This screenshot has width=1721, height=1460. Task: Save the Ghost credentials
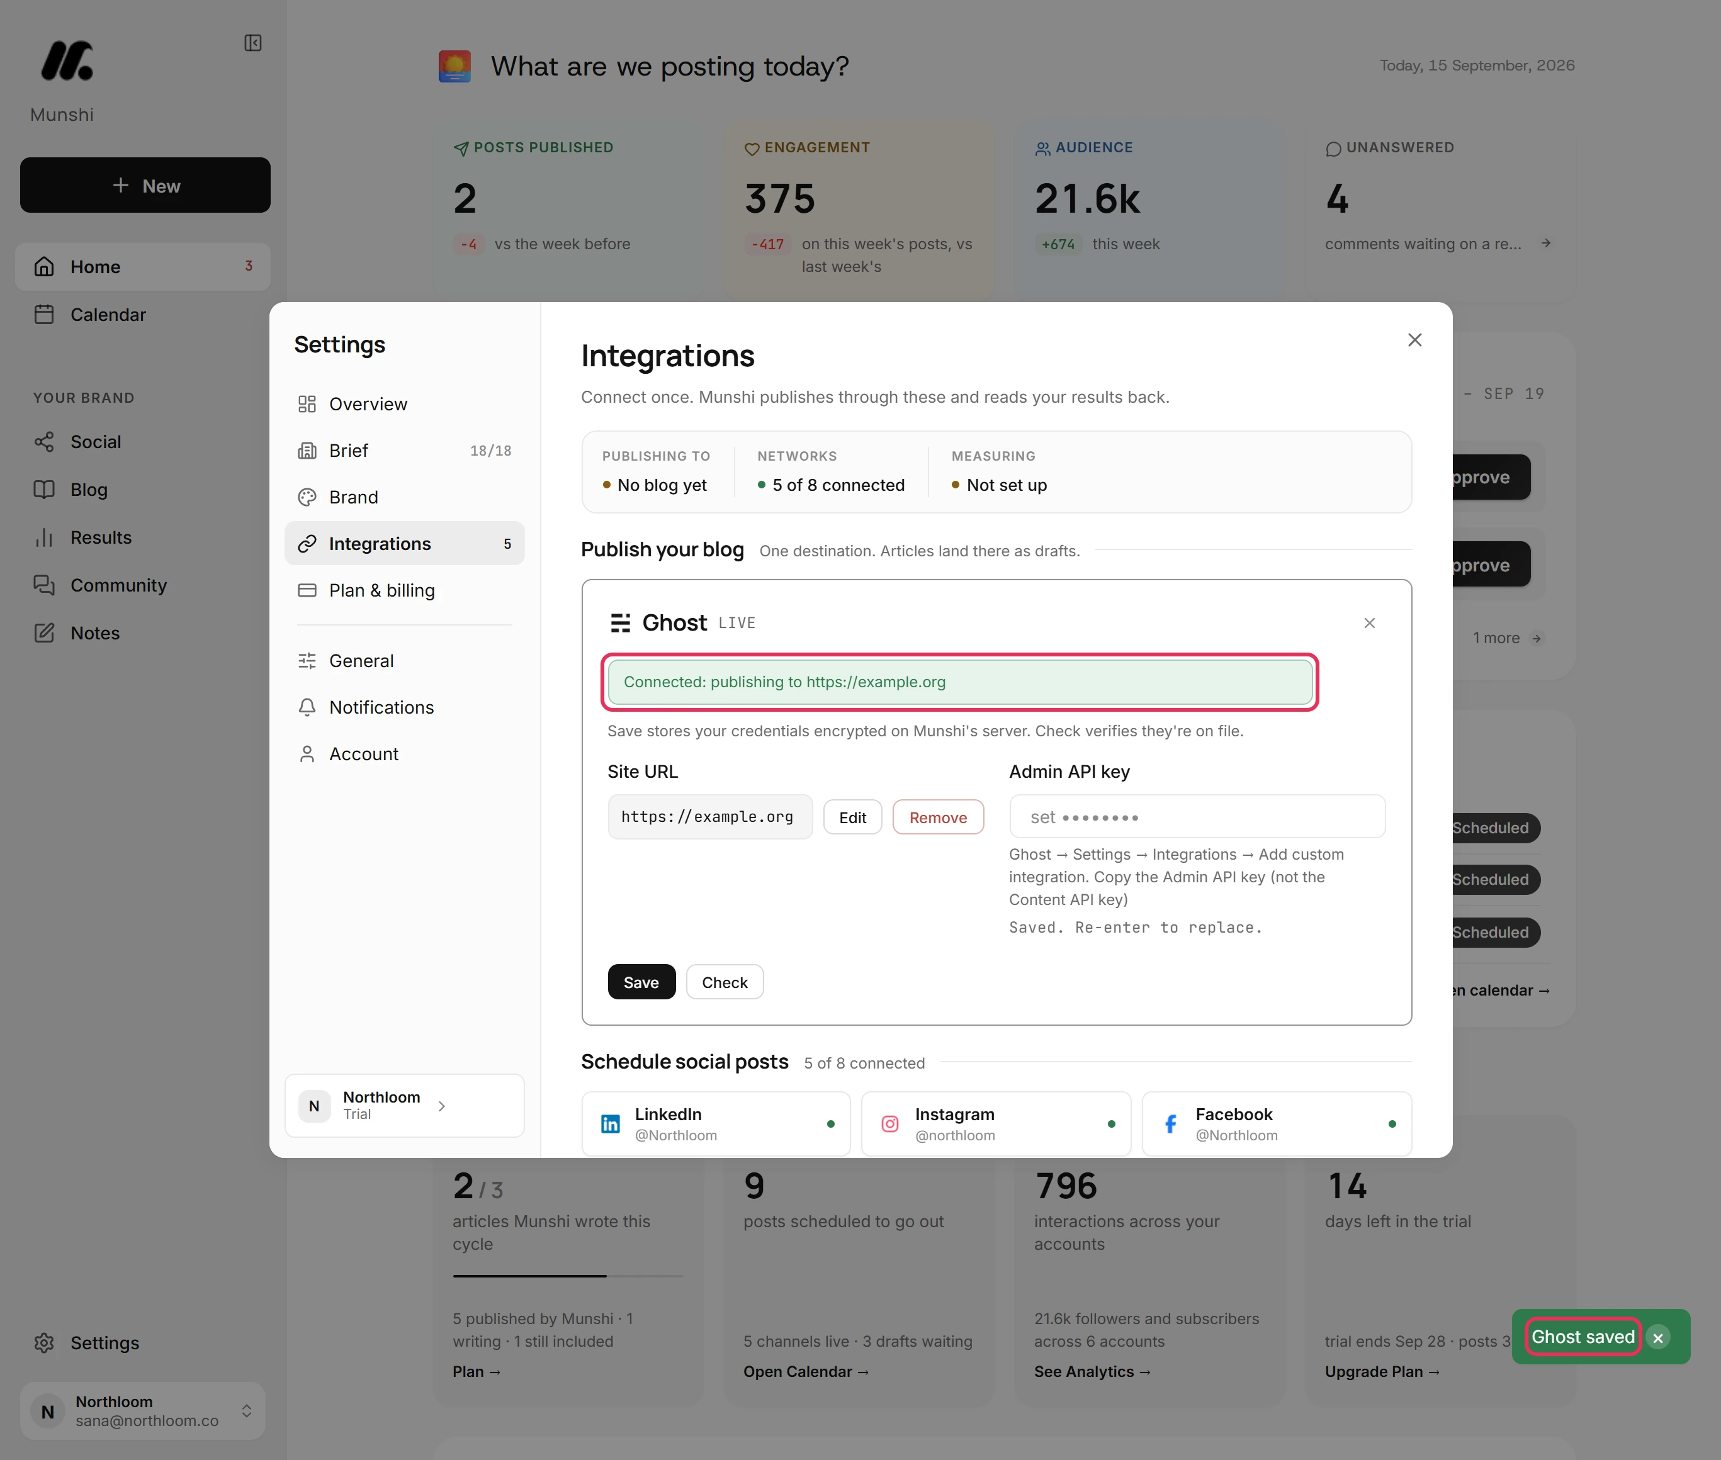pyautogui.click(x=641, y=982)
